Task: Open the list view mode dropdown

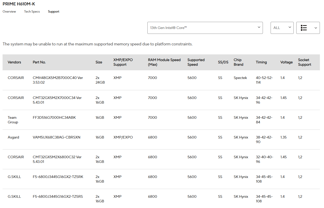Action: pos(308,28)
